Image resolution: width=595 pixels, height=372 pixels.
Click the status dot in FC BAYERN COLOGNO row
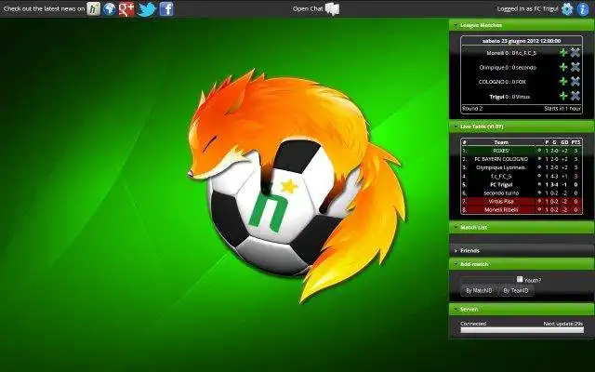pyautogui.click(x=539, y=159)
